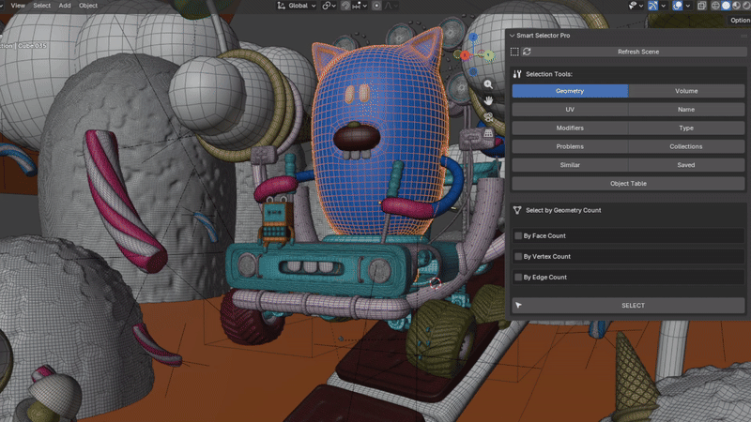The height and width of the screenshot is (422, 751).
Task: Open Global transform orientation dropdown
Action: [297, 6]
